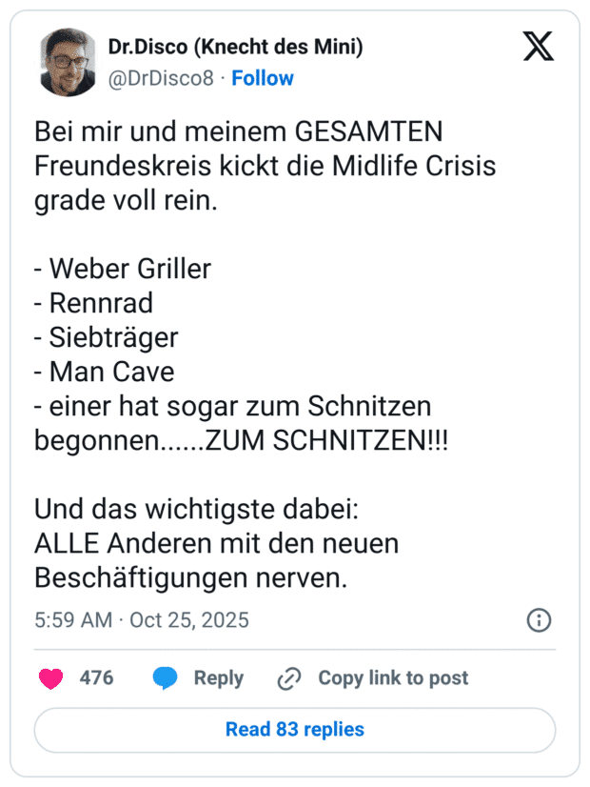The image size is (590, 787).
Task: Click the Reply text label
Action: pos(218,678)
